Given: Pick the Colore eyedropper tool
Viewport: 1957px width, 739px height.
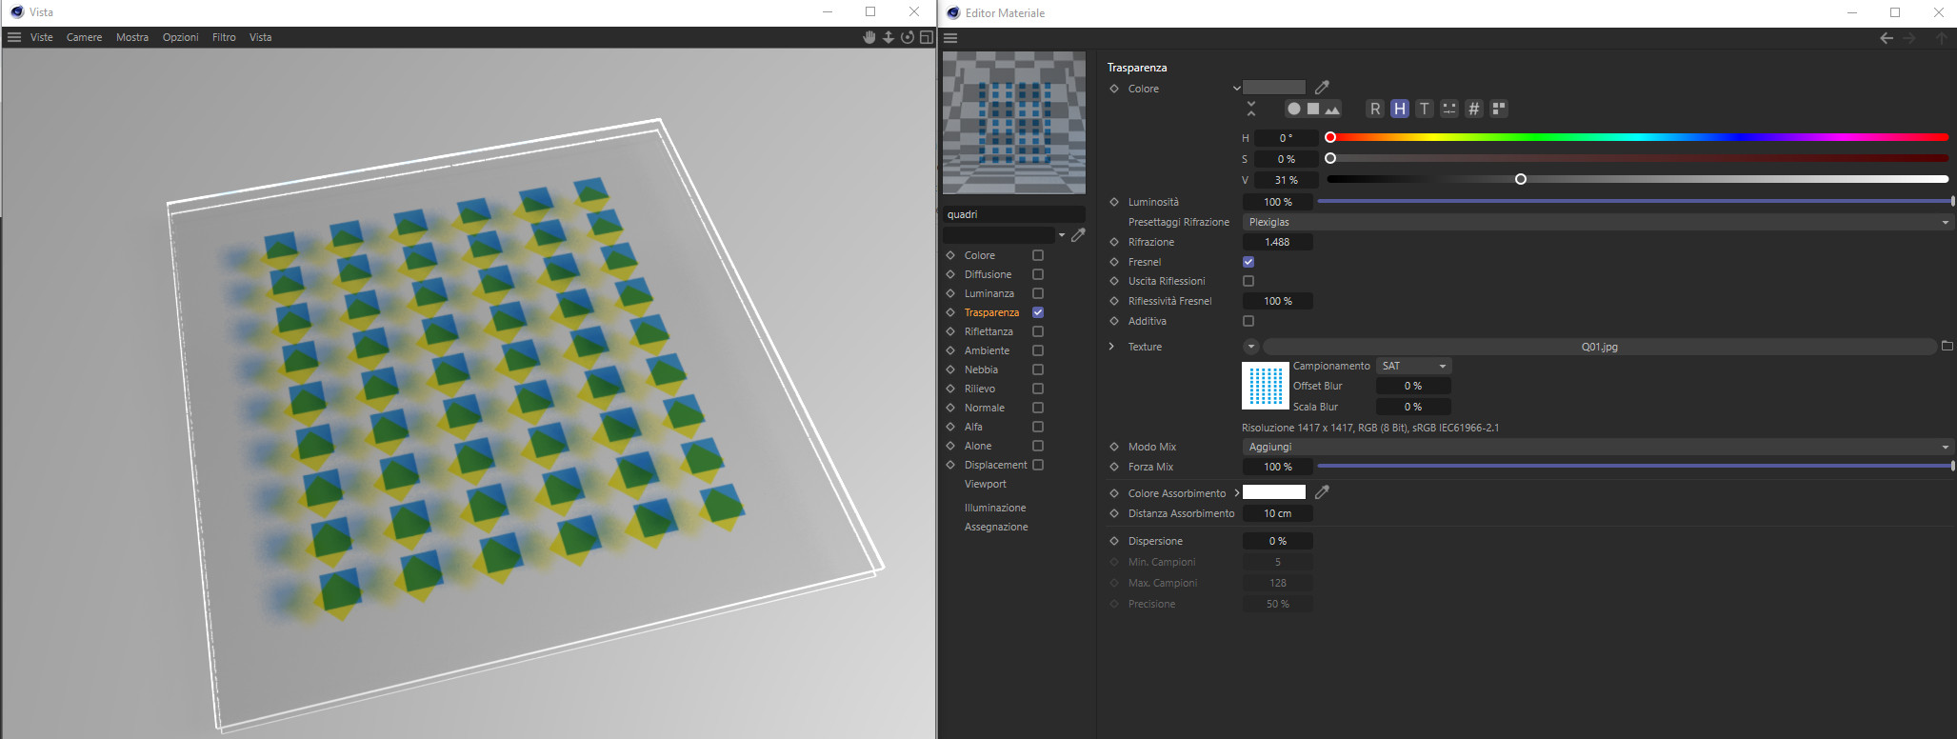Looking at the screenshot, I should point(1322,88).
